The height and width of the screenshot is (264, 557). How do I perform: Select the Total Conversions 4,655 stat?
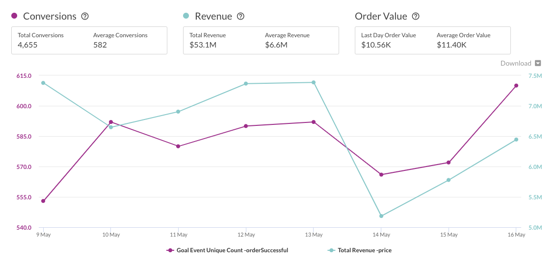coord(40,40)
